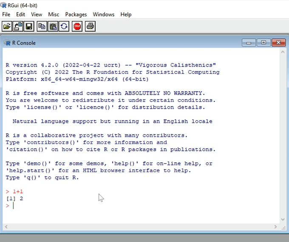Viewport: 289px width, 242px height.
Task: Save workspace using the floppy disk icon
Action: [x=29, y=26]
